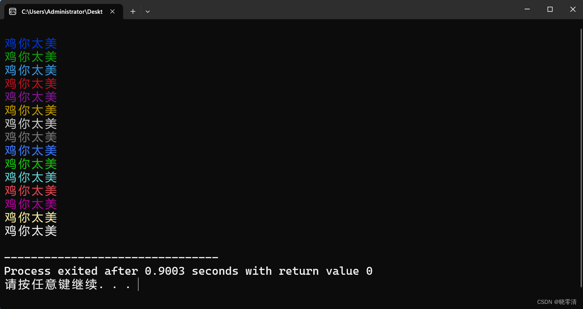Screen dimensions: 583x309
Task: Minimize the terminal window
Action: coord(527,9)
